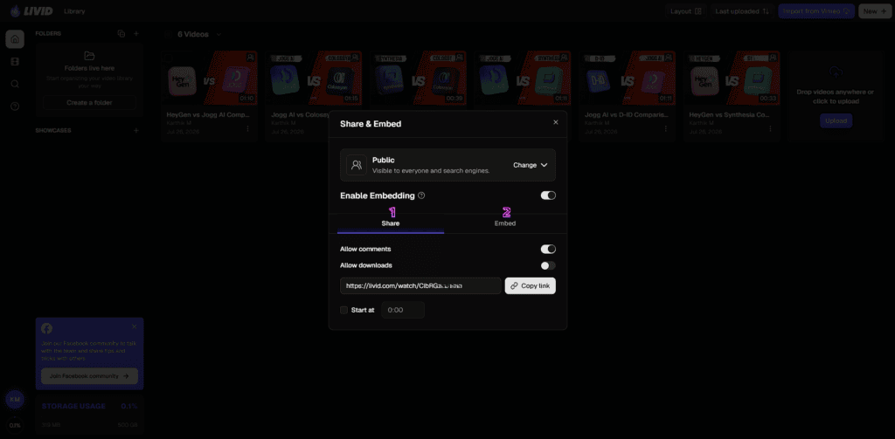Check the Start at checkbox
895x439 pixels.
pyautogui.click(x=343, y=310)
